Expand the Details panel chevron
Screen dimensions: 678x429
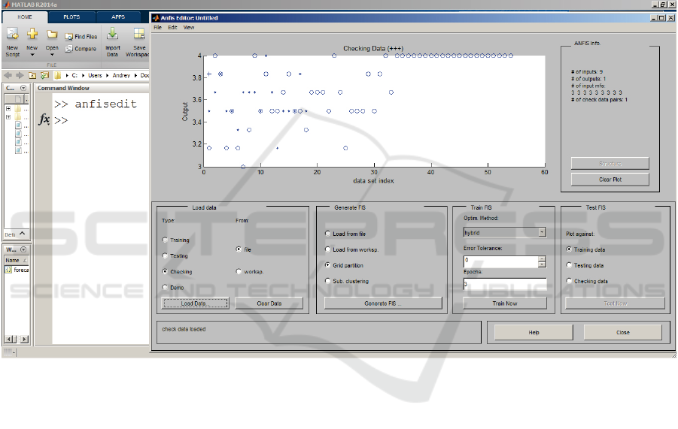point(22,234)
